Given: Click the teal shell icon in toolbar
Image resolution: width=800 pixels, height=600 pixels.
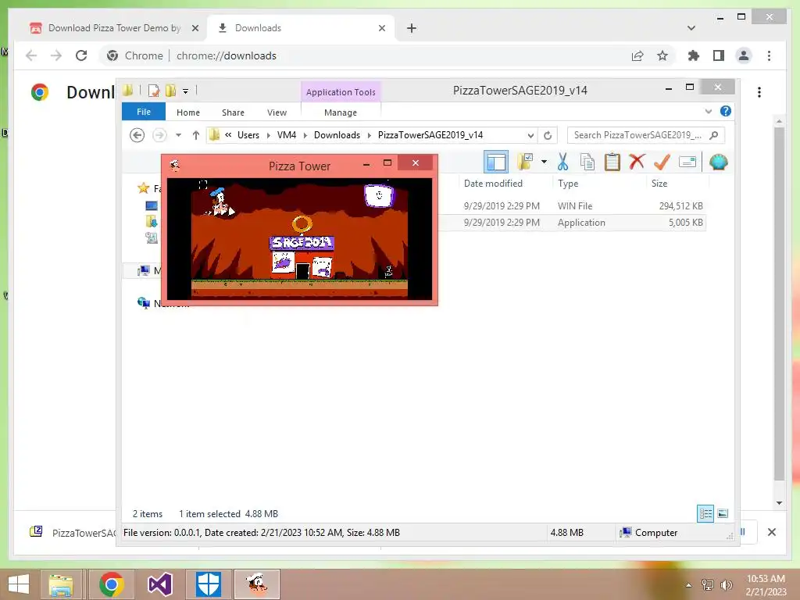Looking at the screenshot, I should 719,162.
